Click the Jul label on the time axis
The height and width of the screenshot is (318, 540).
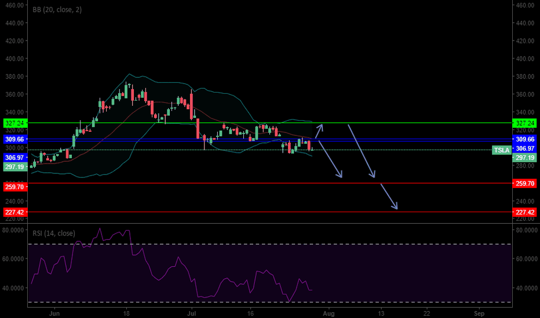pos(191,313)
